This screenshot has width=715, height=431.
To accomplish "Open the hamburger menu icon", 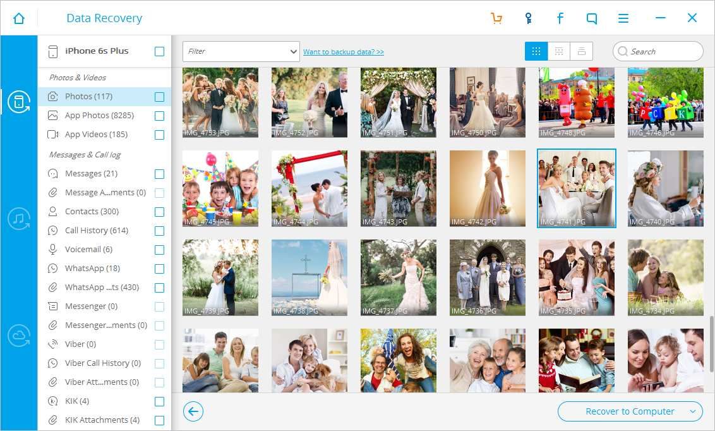I will click(623, 18).
